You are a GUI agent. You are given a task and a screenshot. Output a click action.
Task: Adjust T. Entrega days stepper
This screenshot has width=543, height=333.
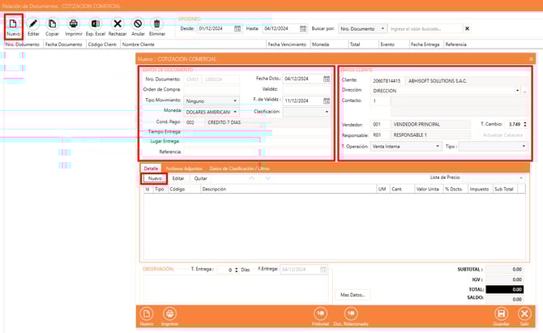point(237,270)
